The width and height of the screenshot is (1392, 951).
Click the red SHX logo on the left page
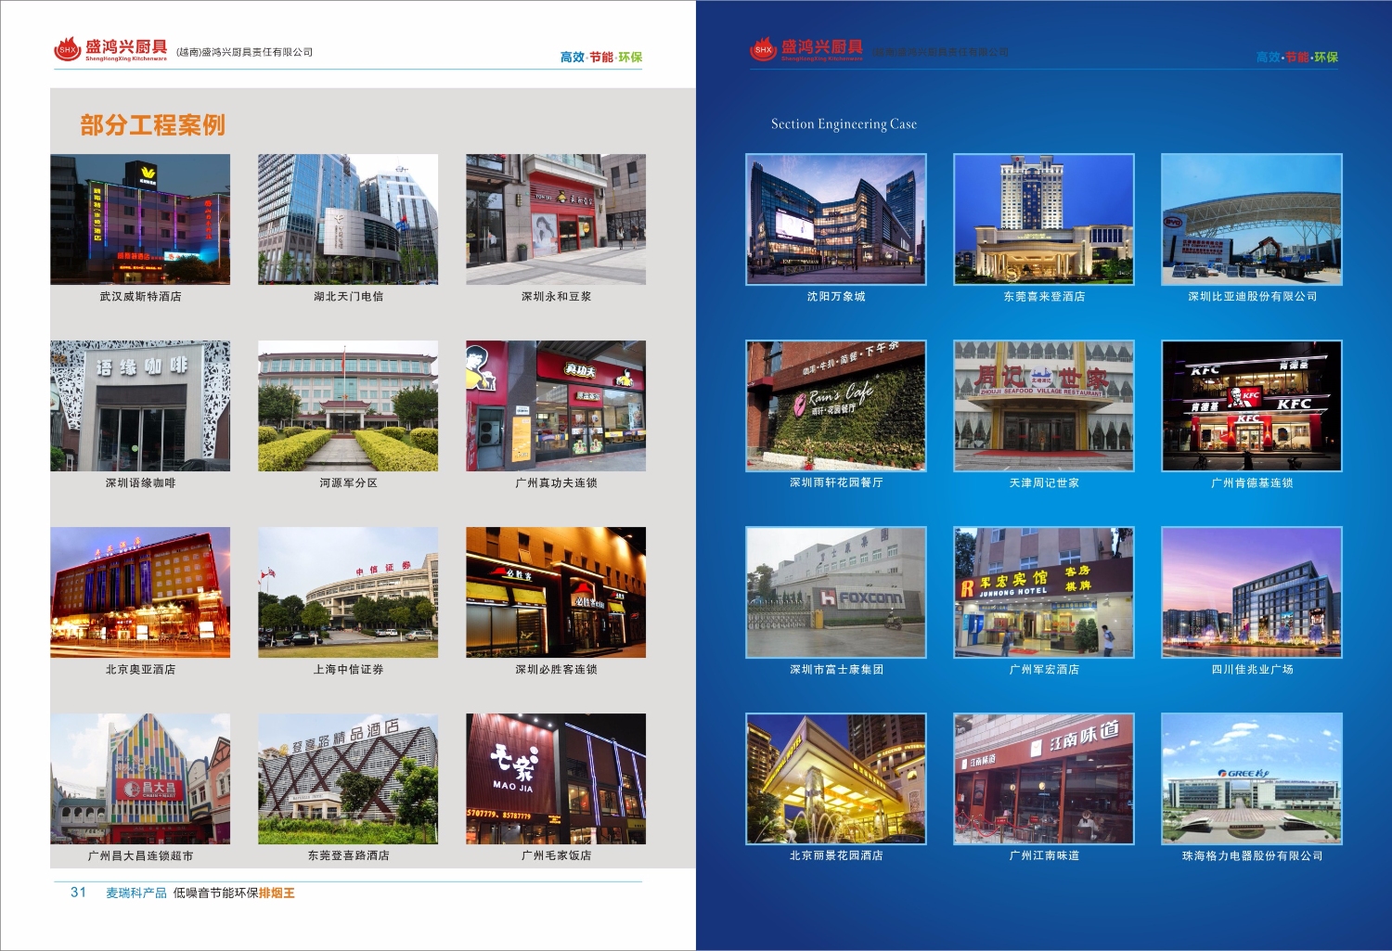(68, 49)
